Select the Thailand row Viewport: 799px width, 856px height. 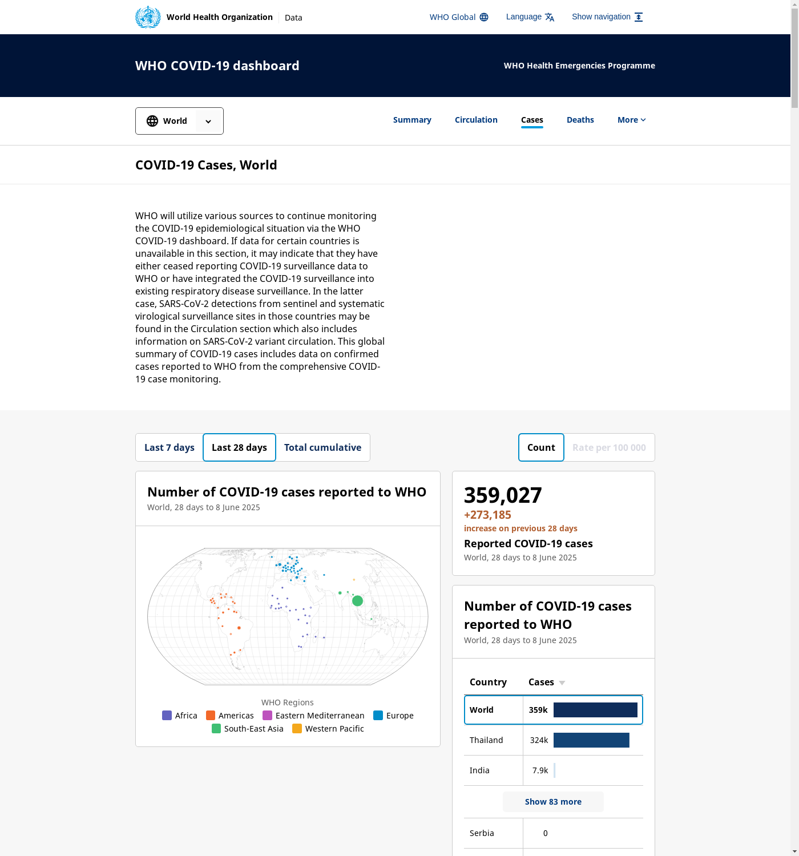coord(554,740)
